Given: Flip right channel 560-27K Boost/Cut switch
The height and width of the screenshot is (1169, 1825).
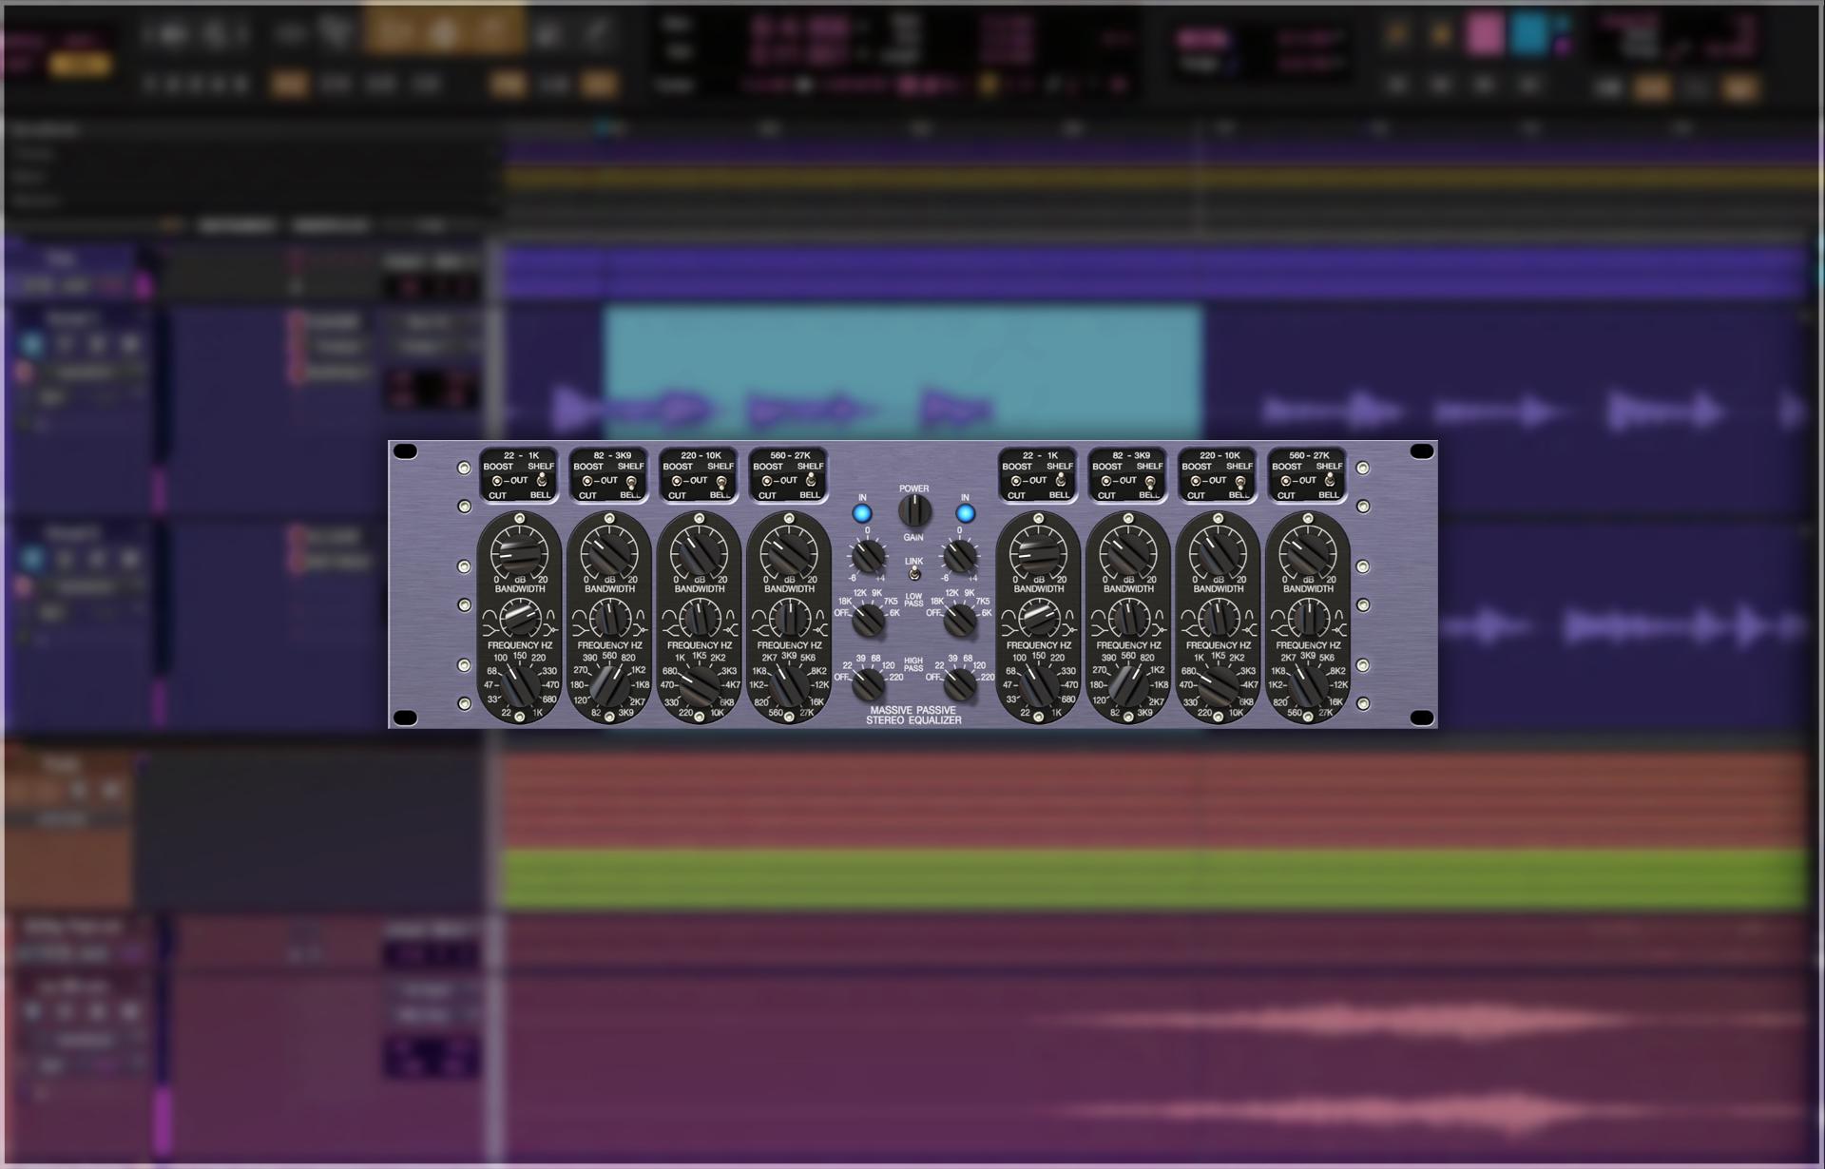Looking at the screenshot, I should pos(1286,481).
